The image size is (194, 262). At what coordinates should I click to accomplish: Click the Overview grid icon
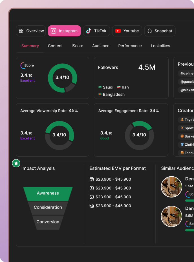21,31
